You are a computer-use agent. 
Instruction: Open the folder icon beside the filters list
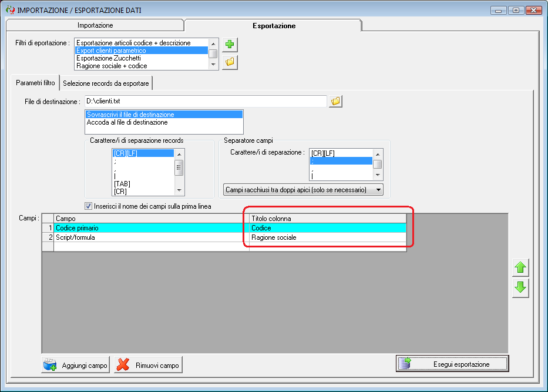[x=230, y=62]
